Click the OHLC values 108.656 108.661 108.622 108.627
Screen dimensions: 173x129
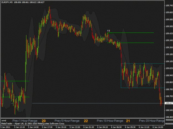pyautogui.click(x=29, y=2)
